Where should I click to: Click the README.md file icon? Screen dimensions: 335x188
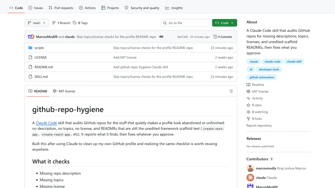click(x=30, y=67)
